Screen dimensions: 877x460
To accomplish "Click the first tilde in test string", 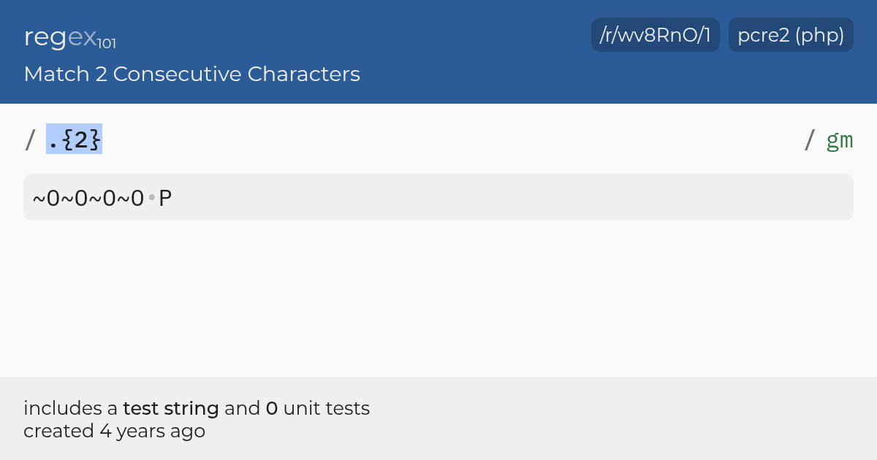I will click(x=39, y=198).
